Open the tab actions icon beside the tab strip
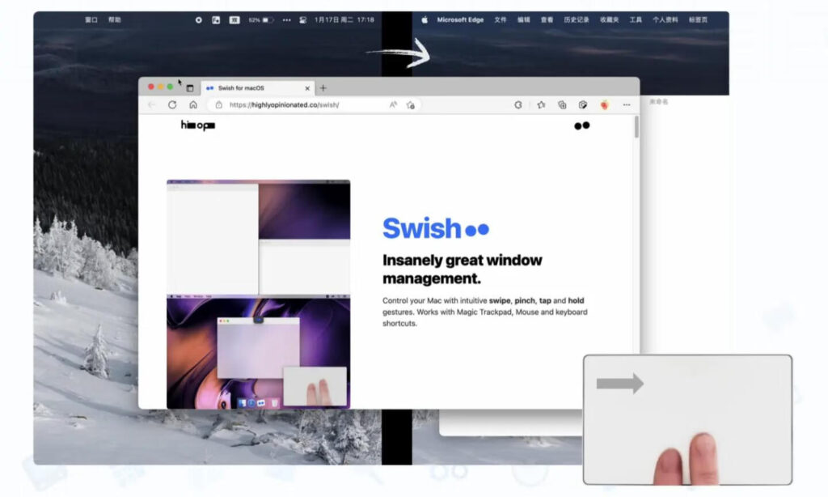The image size is (828, 497). click(190, 87)
